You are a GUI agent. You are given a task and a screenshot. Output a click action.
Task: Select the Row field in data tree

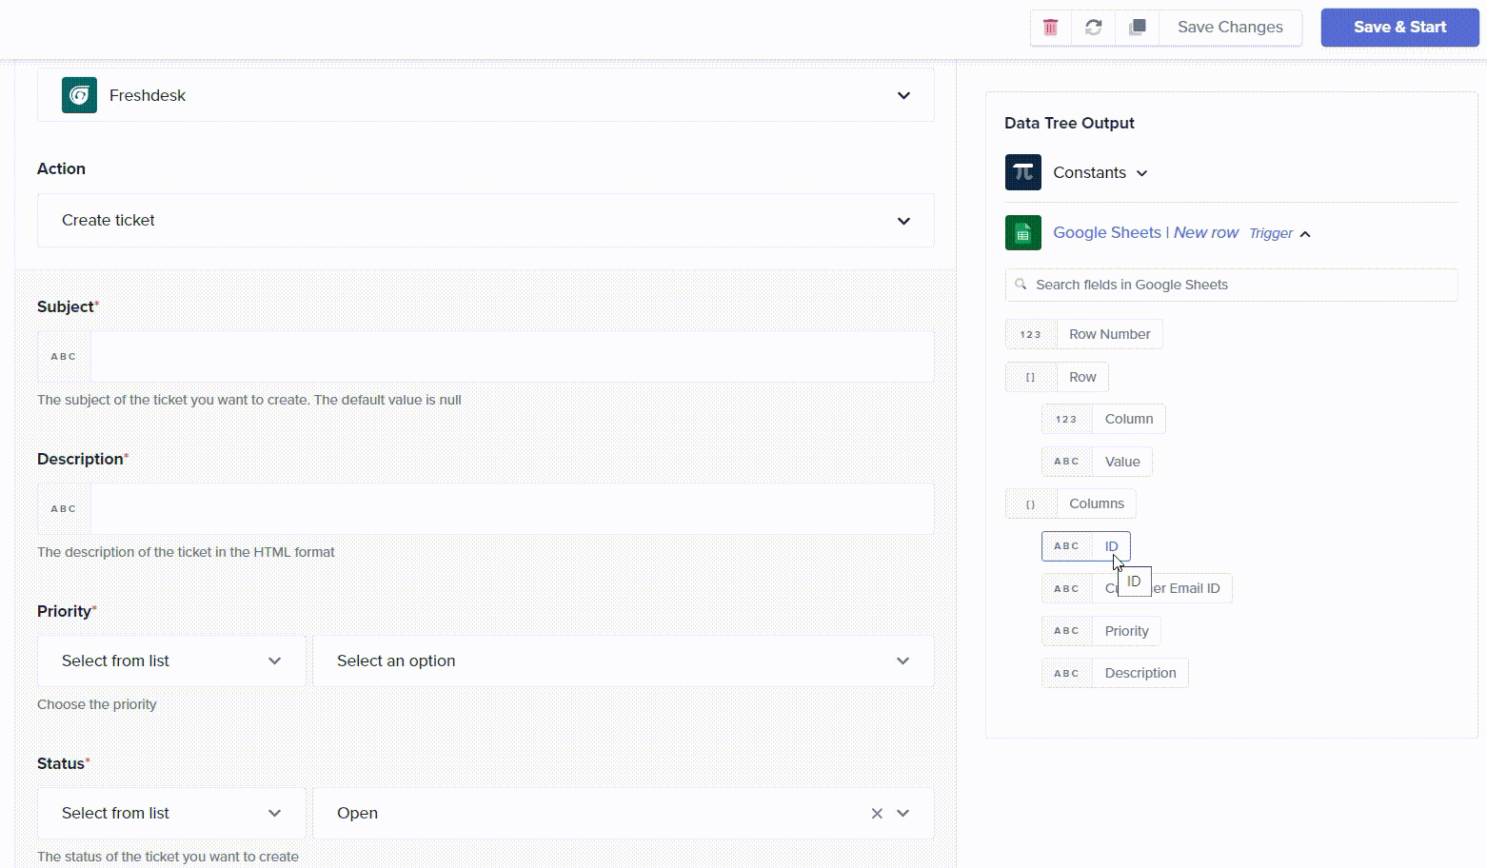(x=1057, y=377)
